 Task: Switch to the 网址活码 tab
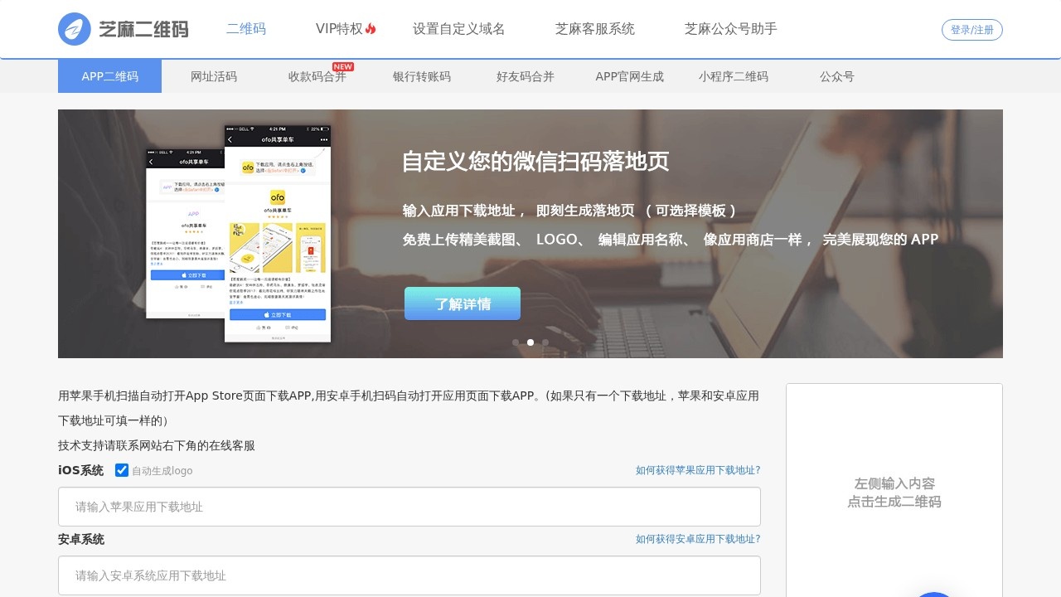coord(214,76)
